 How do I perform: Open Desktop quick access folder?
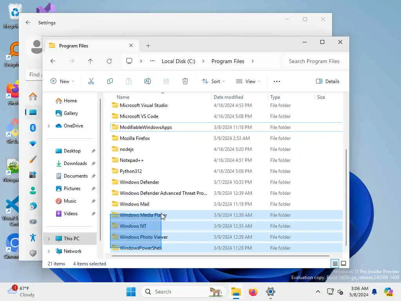[72, 151]
